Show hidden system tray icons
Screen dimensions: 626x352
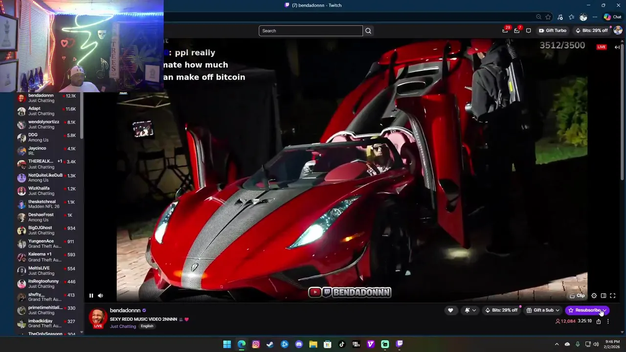(x=557, y=344)
